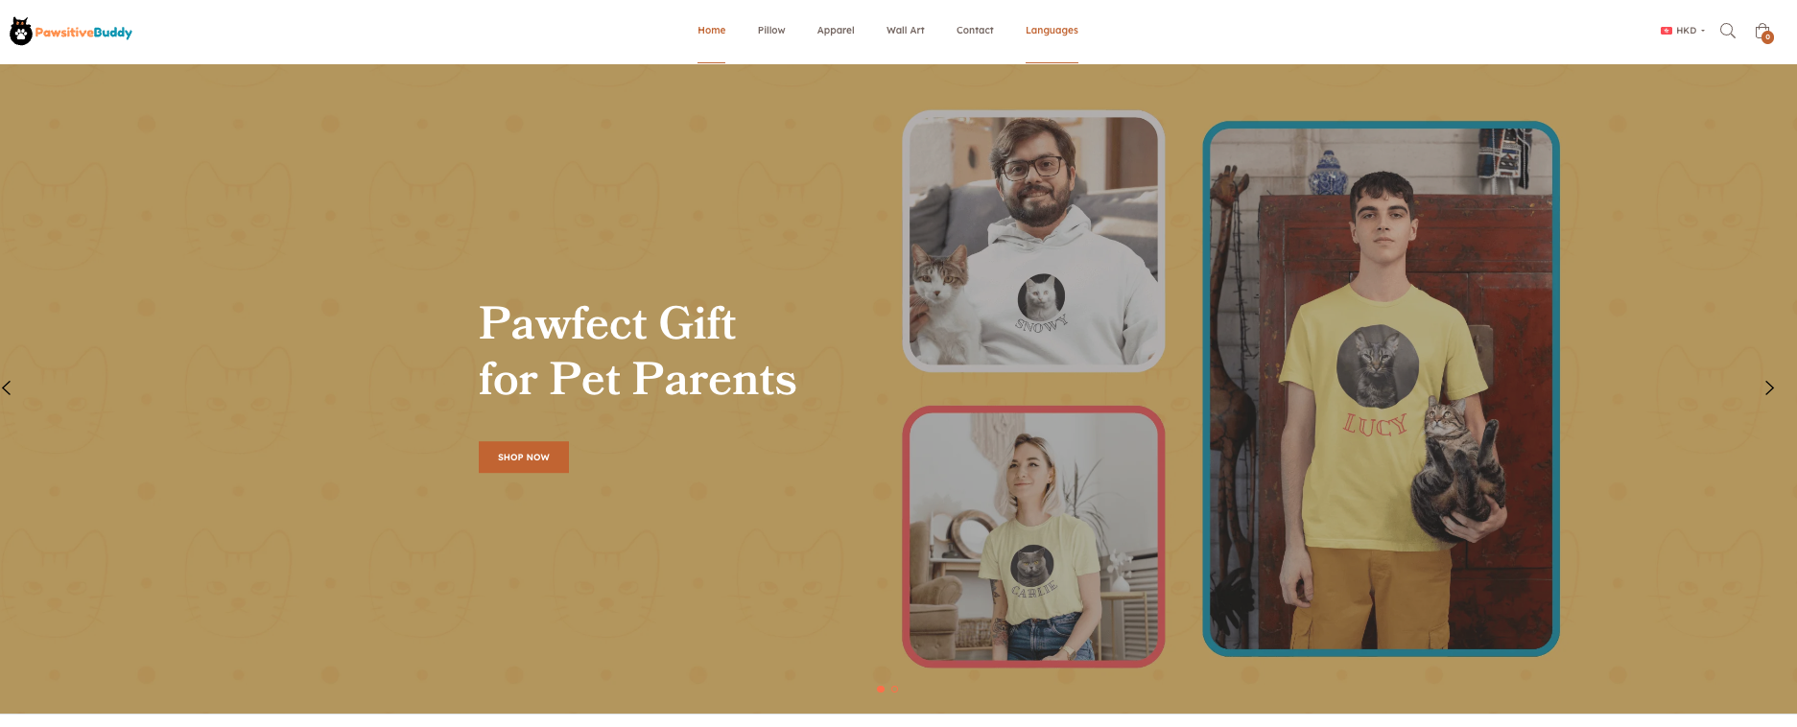Viewport: 1797px width, 727px height.
Task: Select the first carousel dot
Action: (x=881, y=690)
